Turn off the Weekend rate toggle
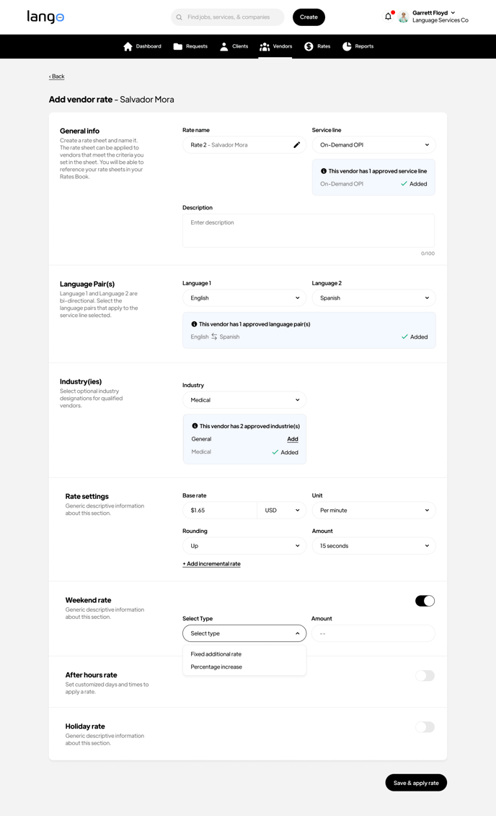496x816 pixels. click(x=425, y=601)
